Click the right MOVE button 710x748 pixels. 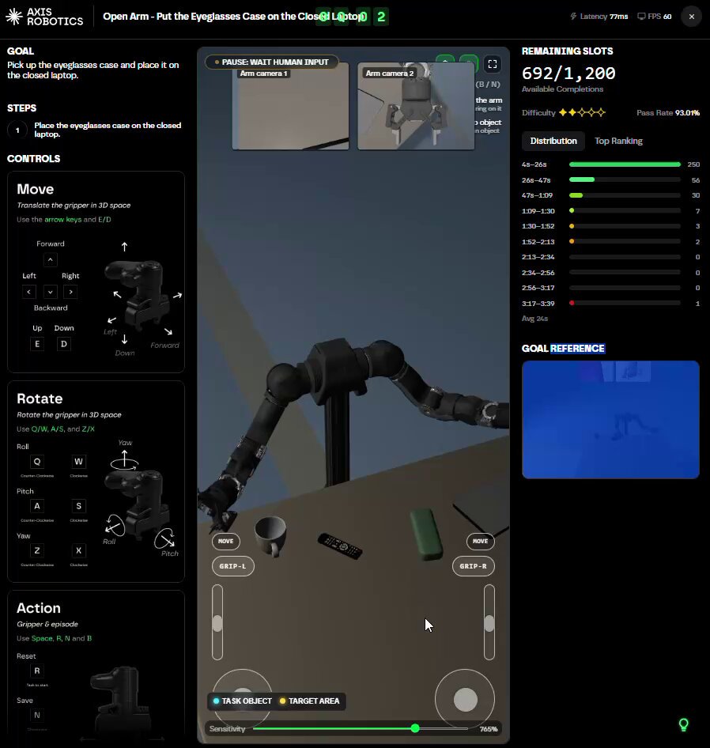pos(481,541)
